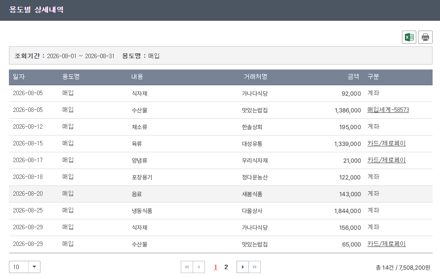Open 카드/제로페이 link for 우리식자재 row

tap(386, 160)
